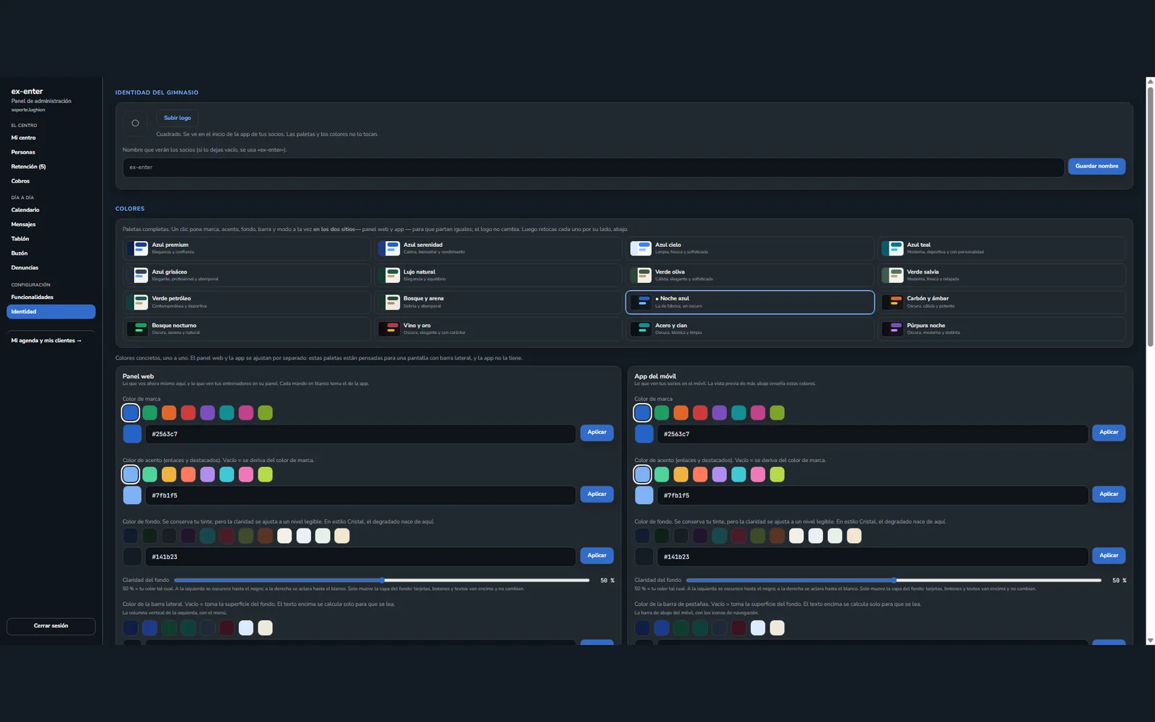Choose the Verde oliva palette
This screenshot has width=1155, height=722.
[750, 275]
